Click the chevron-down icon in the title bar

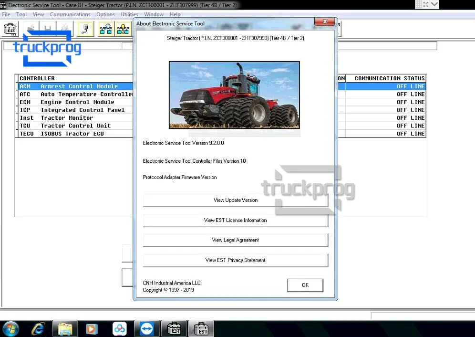[434, 4]
